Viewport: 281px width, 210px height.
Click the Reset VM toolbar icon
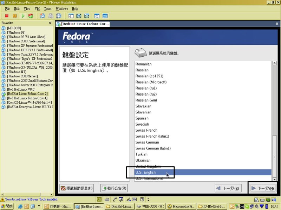pos(31,16)
